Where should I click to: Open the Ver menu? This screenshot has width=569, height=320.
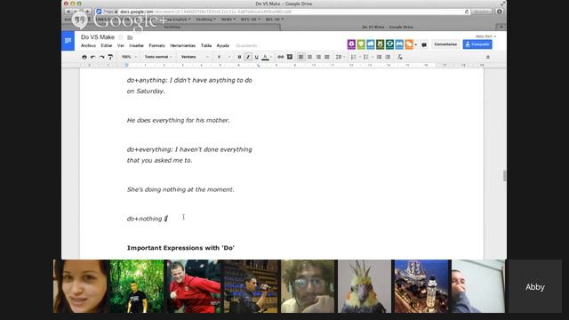(x=121, y=45)
